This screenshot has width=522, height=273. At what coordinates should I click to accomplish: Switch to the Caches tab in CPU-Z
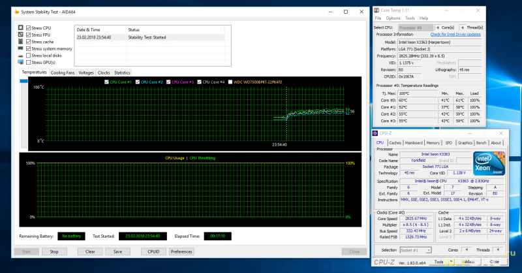point(395,142)
